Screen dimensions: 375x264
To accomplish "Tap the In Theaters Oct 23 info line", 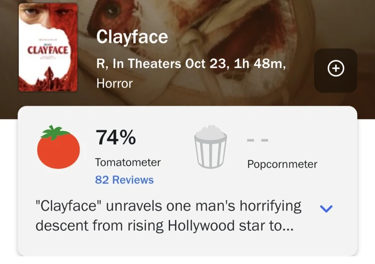I will [x=191, y=64].
